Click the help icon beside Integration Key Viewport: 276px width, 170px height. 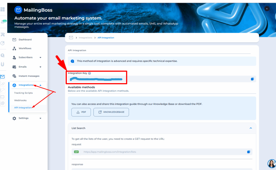[x=89, y=73]
